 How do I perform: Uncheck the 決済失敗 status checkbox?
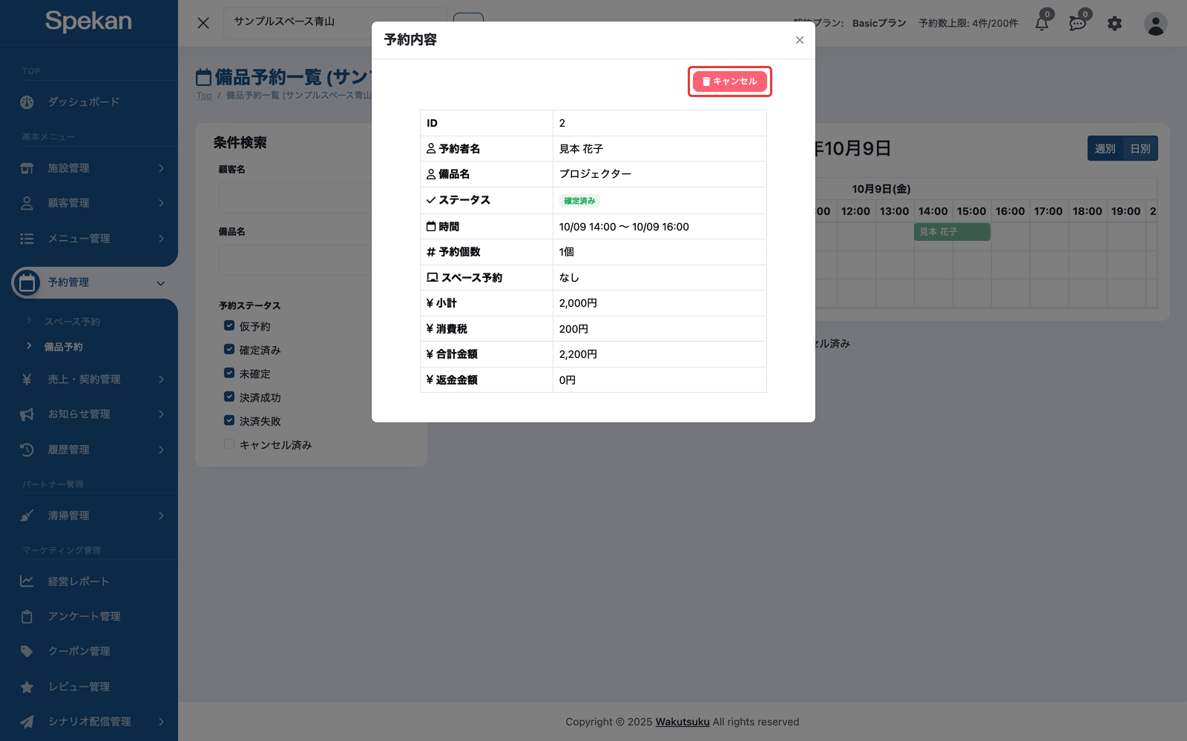click(x=229, y=420)
